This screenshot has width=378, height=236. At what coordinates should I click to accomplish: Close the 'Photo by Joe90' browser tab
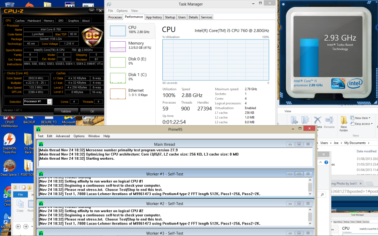point(361,184)
